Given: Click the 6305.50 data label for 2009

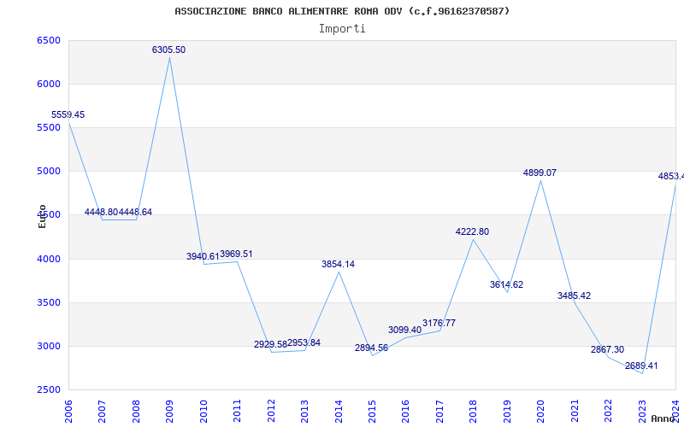Looking at the screenshot, I should (x=168, y=50).
